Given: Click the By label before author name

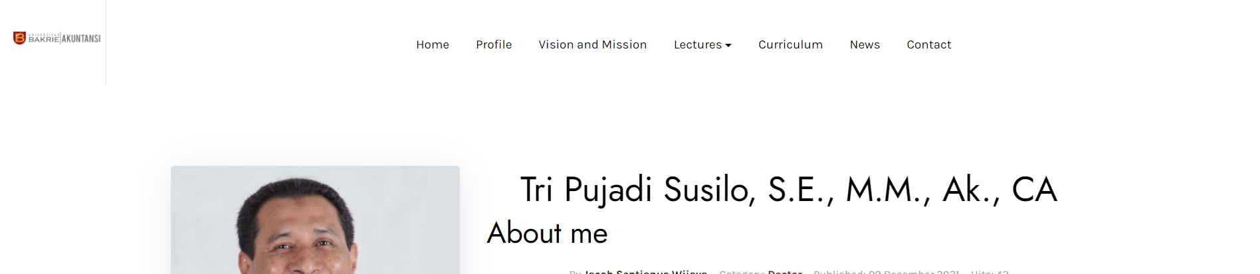Looking at the screenshot, I should point(575,271).
